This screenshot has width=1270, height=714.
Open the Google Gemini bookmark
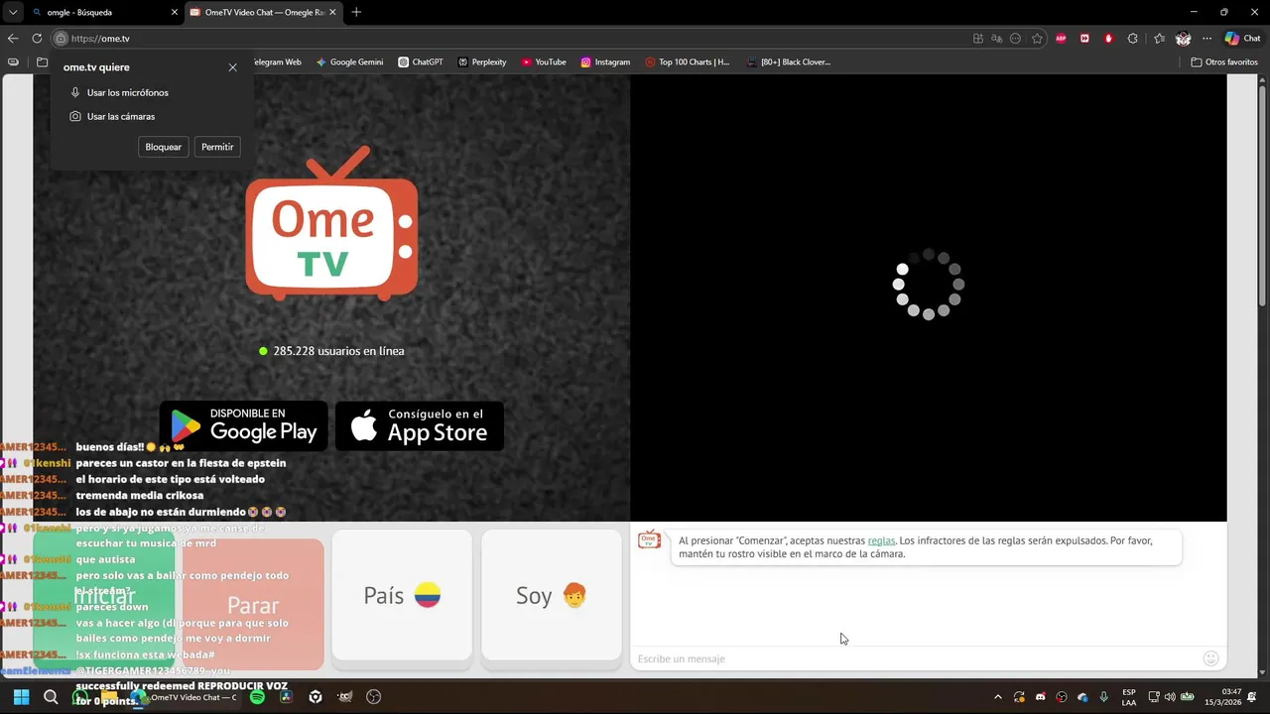pyautogui.click(x=349, y=61)
